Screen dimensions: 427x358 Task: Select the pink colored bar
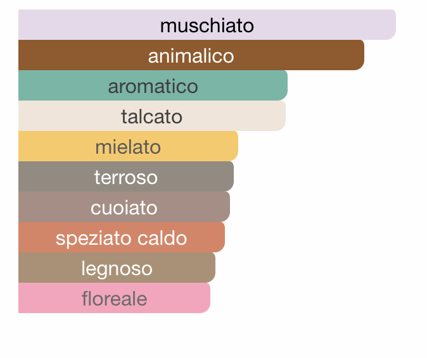click(x=115, y=298)
